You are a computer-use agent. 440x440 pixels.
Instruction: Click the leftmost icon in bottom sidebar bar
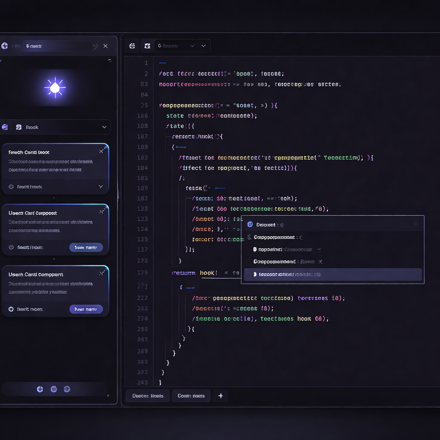40,389
